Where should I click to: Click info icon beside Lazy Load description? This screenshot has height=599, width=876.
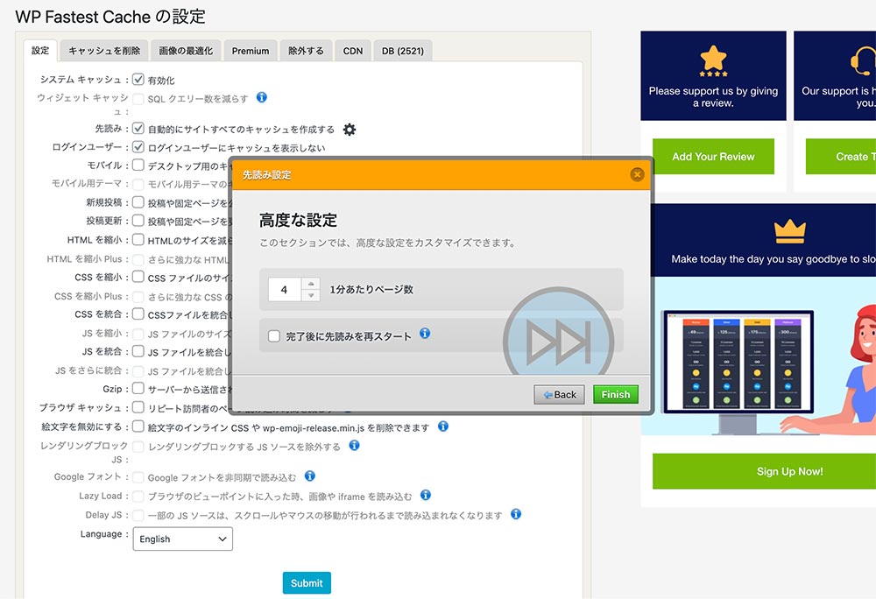coord(426,496)
